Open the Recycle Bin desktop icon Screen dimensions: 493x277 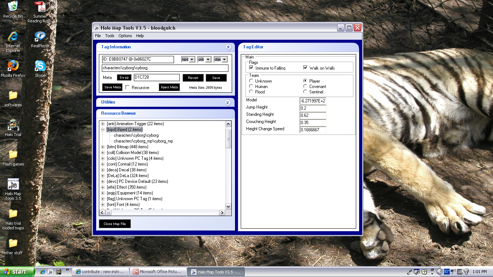pyautogui.click(x=13, y=10)
